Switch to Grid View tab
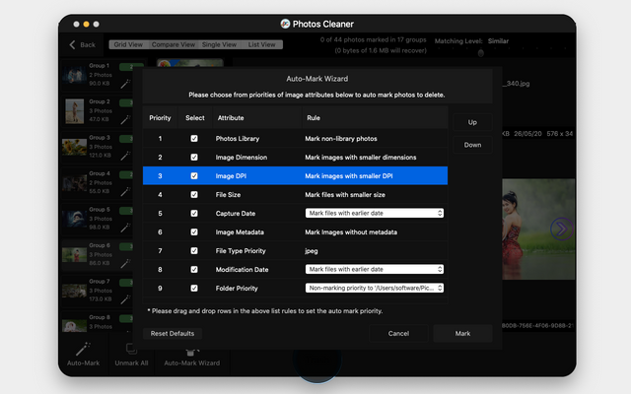The image size is (631, 394). pyautogui.click(x=129, y=44)
